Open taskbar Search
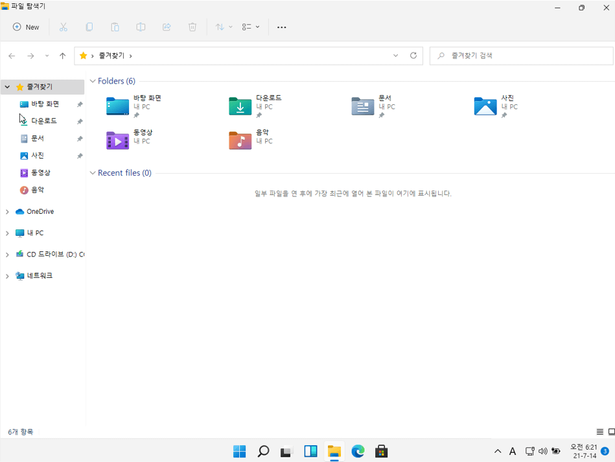 click(x=263, y=452)
